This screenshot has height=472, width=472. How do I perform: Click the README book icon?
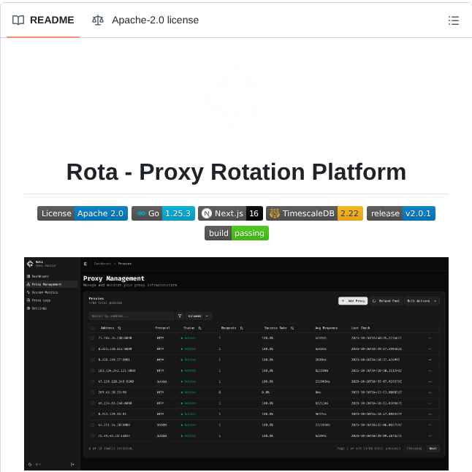pos(18,20)
